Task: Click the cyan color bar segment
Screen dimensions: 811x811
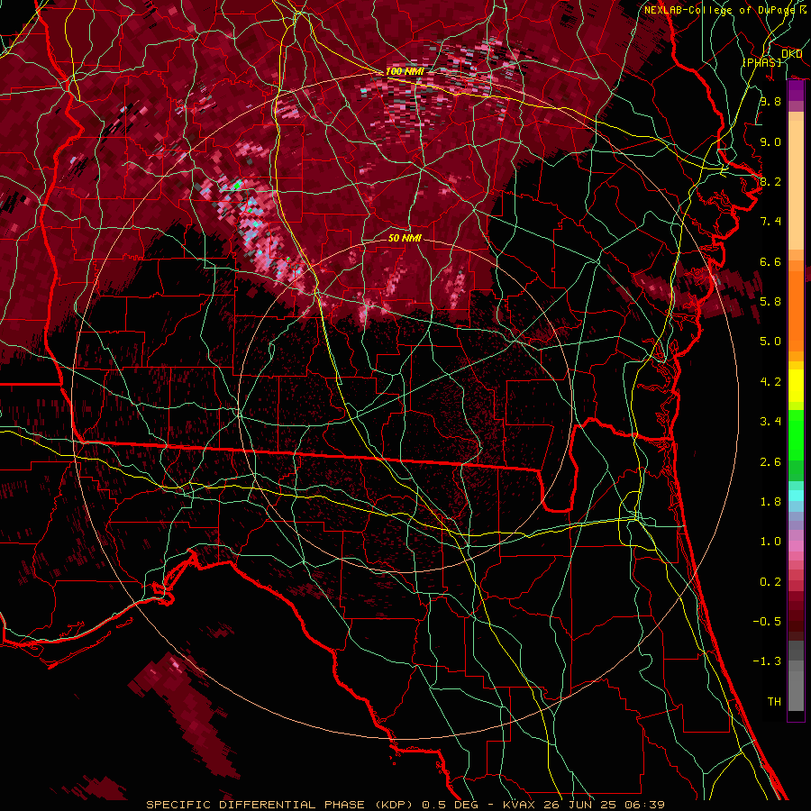Action: tap(796, 496)
